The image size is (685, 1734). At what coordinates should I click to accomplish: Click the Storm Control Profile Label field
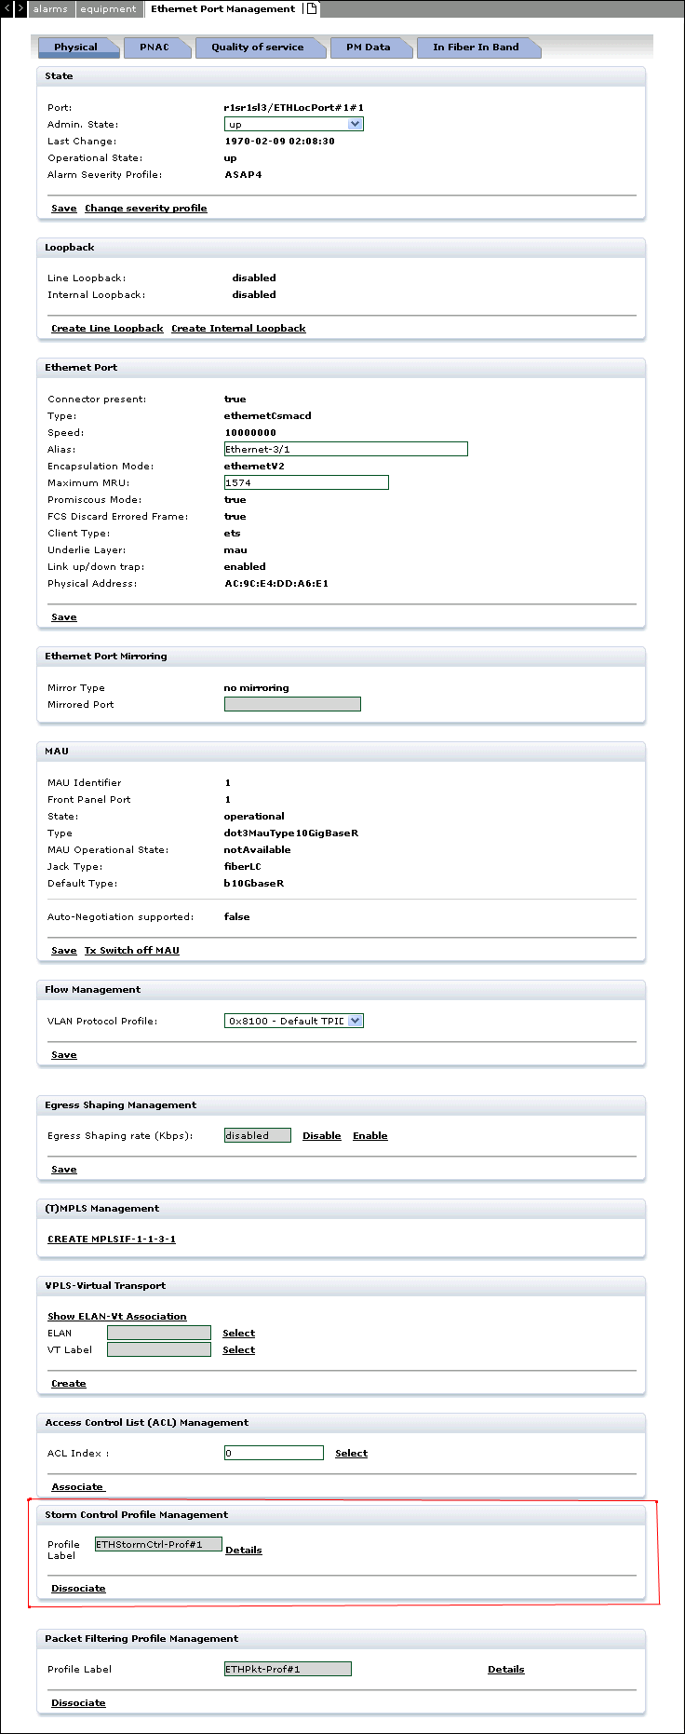pos(159,1544)
